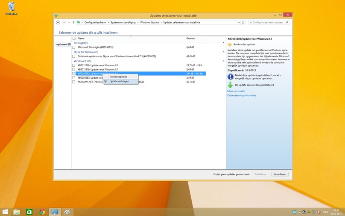Screen dimensions: 345x216
Task: Toggle the select-all checkbox beside Naam
Action: click(74, 38)
